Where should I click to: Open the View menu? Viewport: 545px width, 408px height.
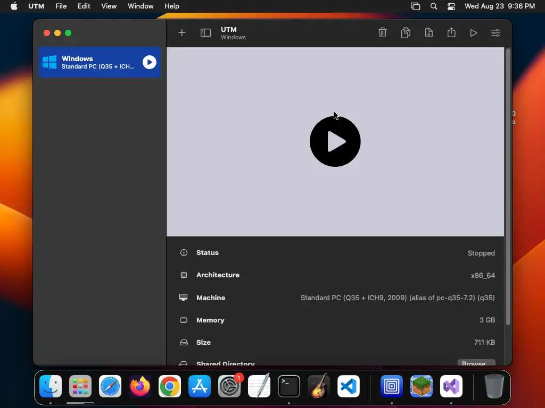point(109,6)
